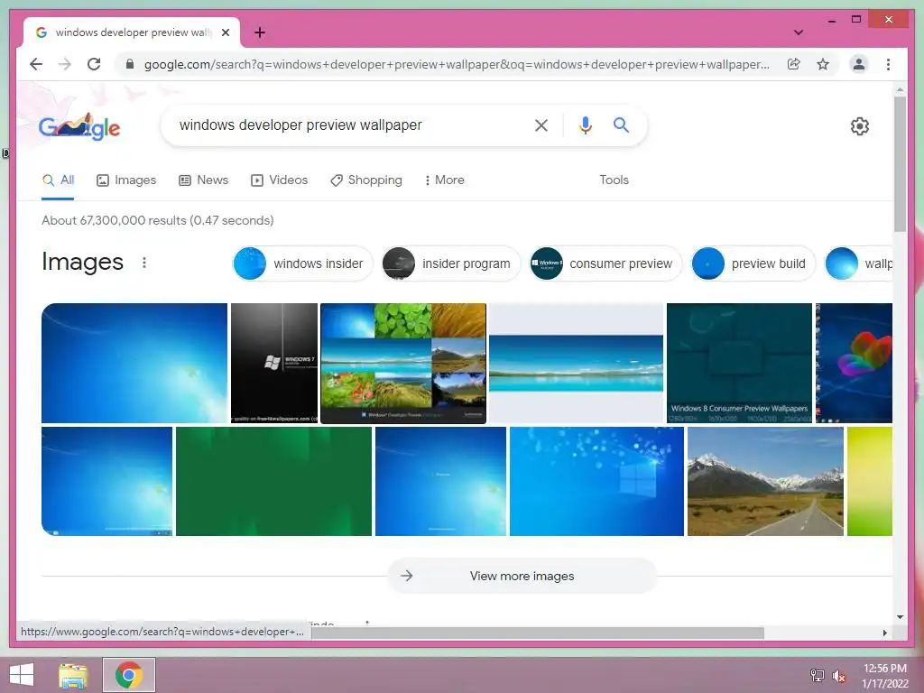Open Windows 8 Consumer Preview Wallpapers thumbnail
This screenshot has width=924, height=693.
pos(739,363)
